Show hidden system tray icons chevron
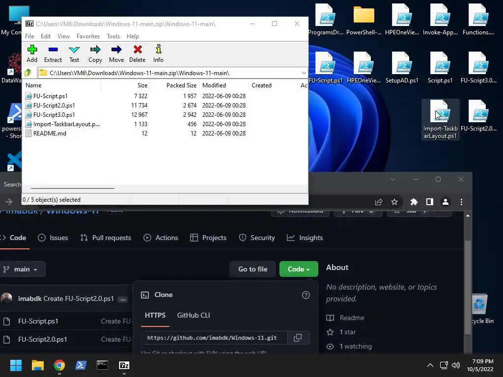Viewport: 503px width, 377px height. (430, 365)
